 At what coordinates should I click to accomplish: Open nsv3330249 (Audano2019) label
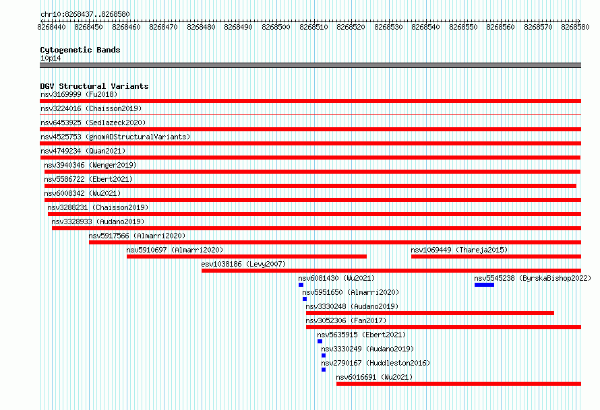pyautogui.click(x=367, y=349)
